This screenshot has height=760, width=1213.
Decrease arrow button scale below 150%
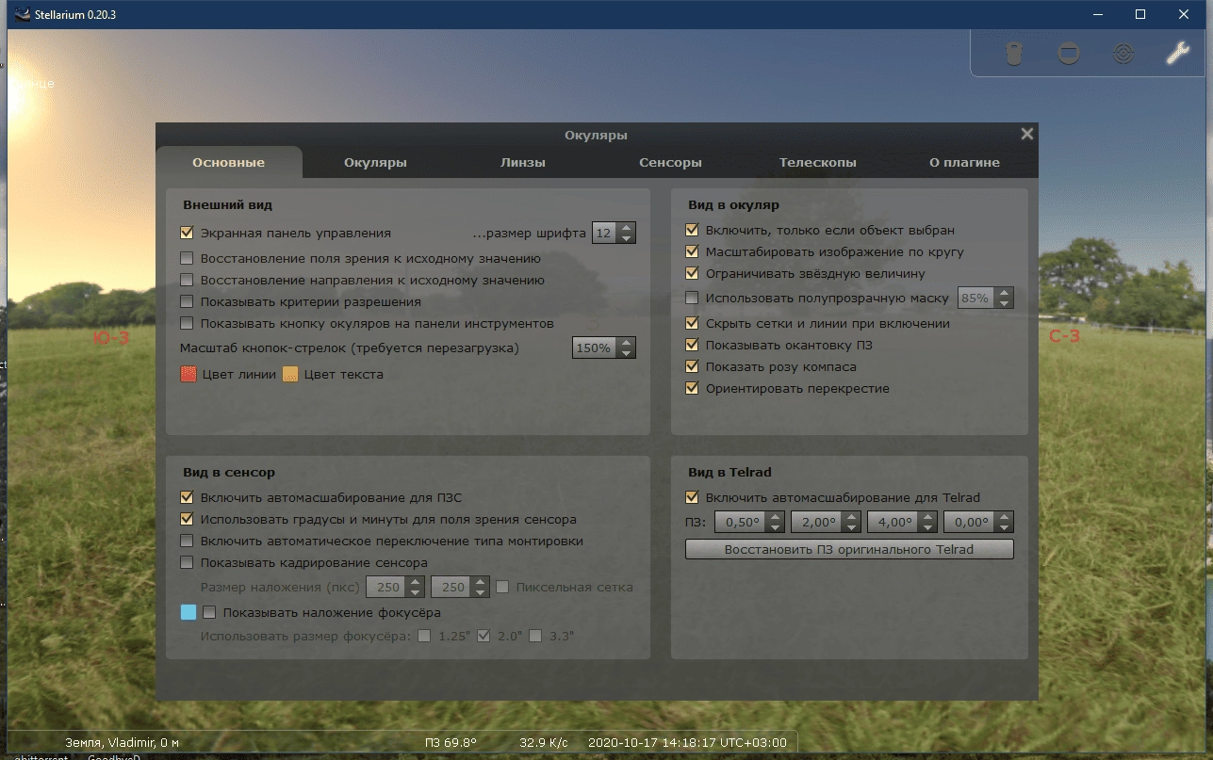click(x=627, y=353)
